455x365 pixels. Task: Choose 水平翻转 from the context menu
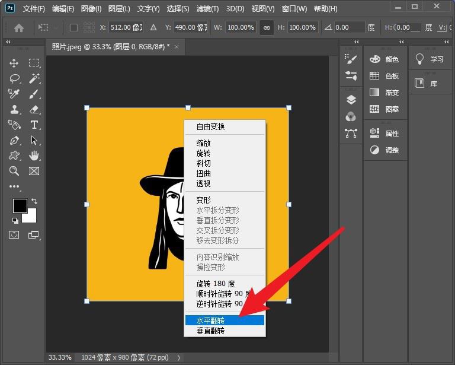224,320
